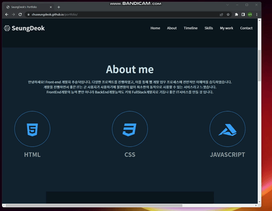Click the scroll-left arrow of horizontal scrollbar
272x211 pixels.
pos(4,206)
